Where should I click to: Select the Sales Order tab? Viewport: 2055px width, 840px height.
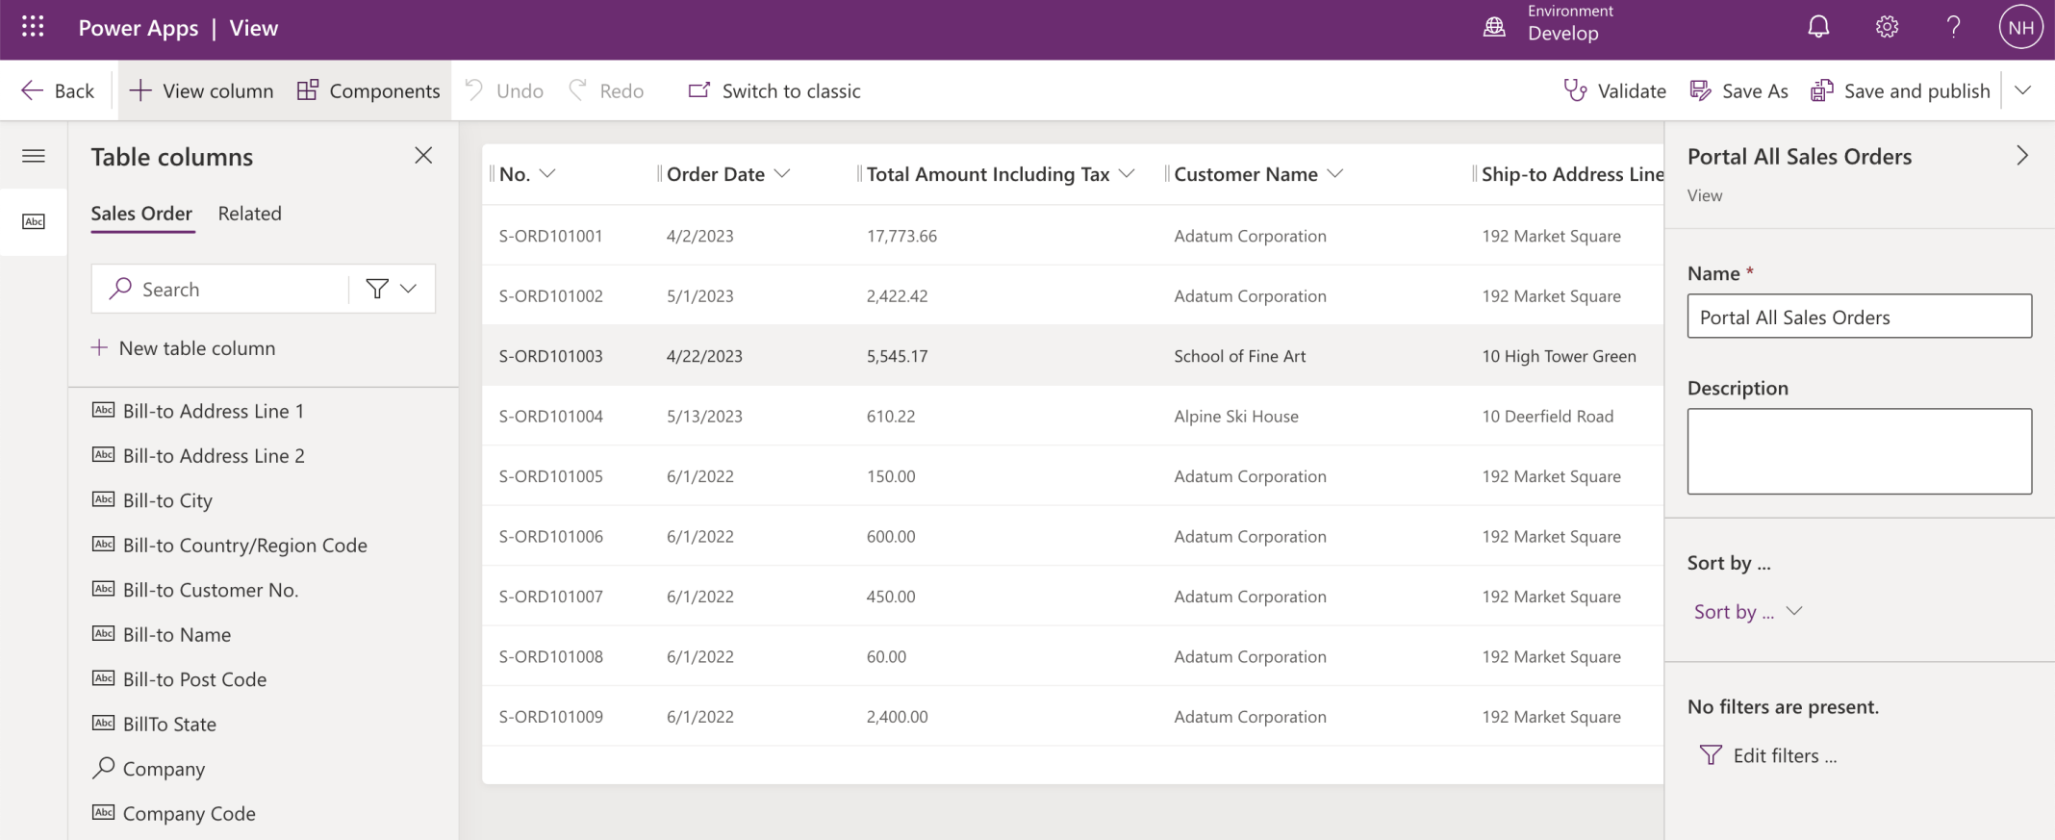tap(141, 214)
